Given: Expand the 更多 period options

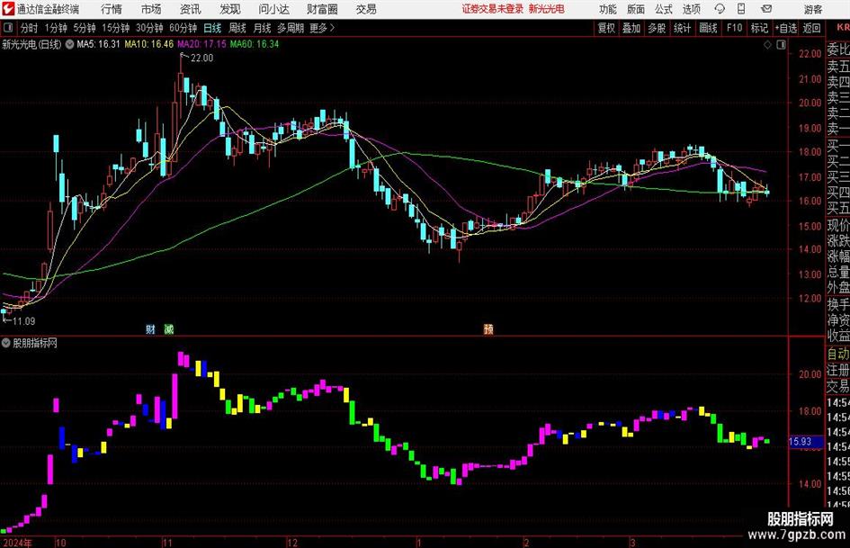Looking at the screenshot, I should point(322,28).
